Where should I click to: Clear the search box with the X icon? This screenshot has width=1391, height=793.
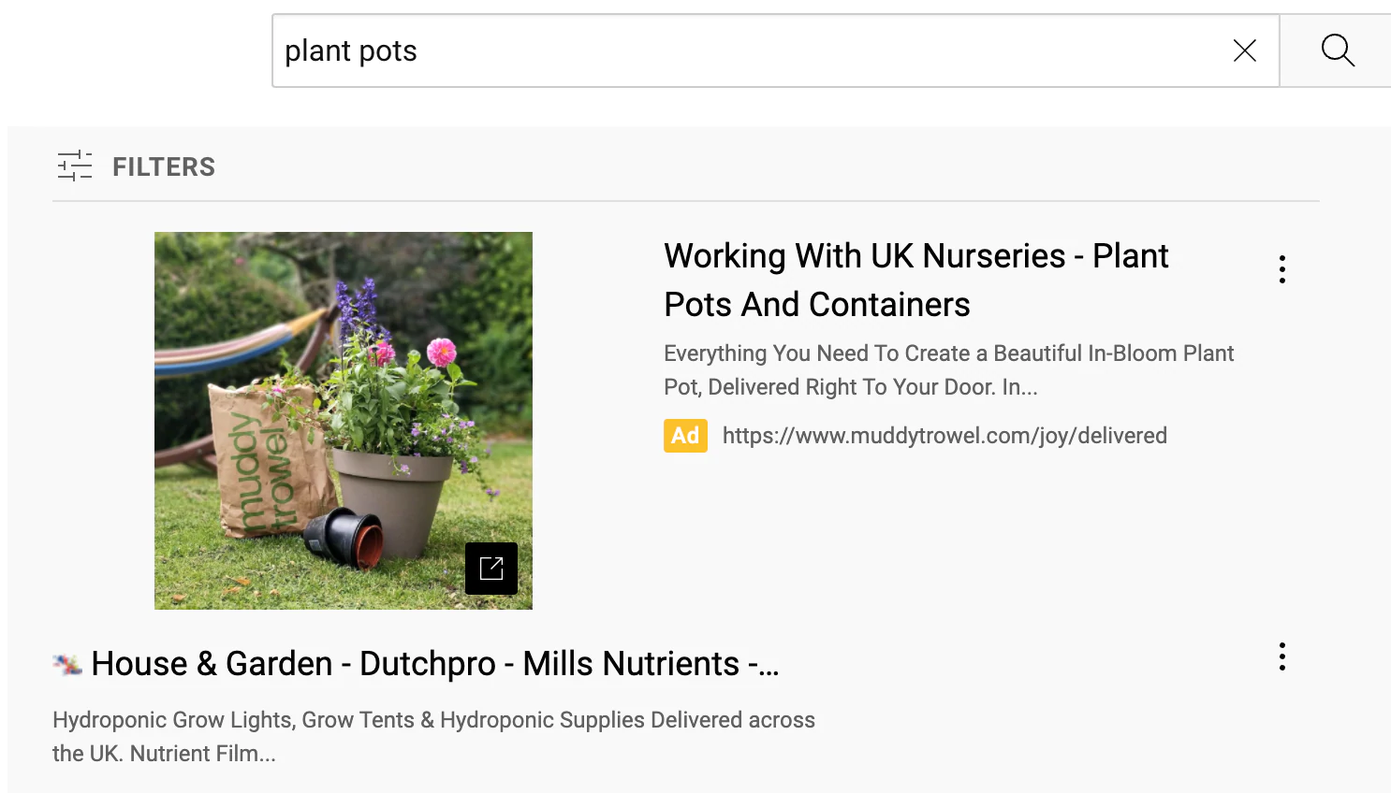pyautogui.click(x=1244, y=50)
